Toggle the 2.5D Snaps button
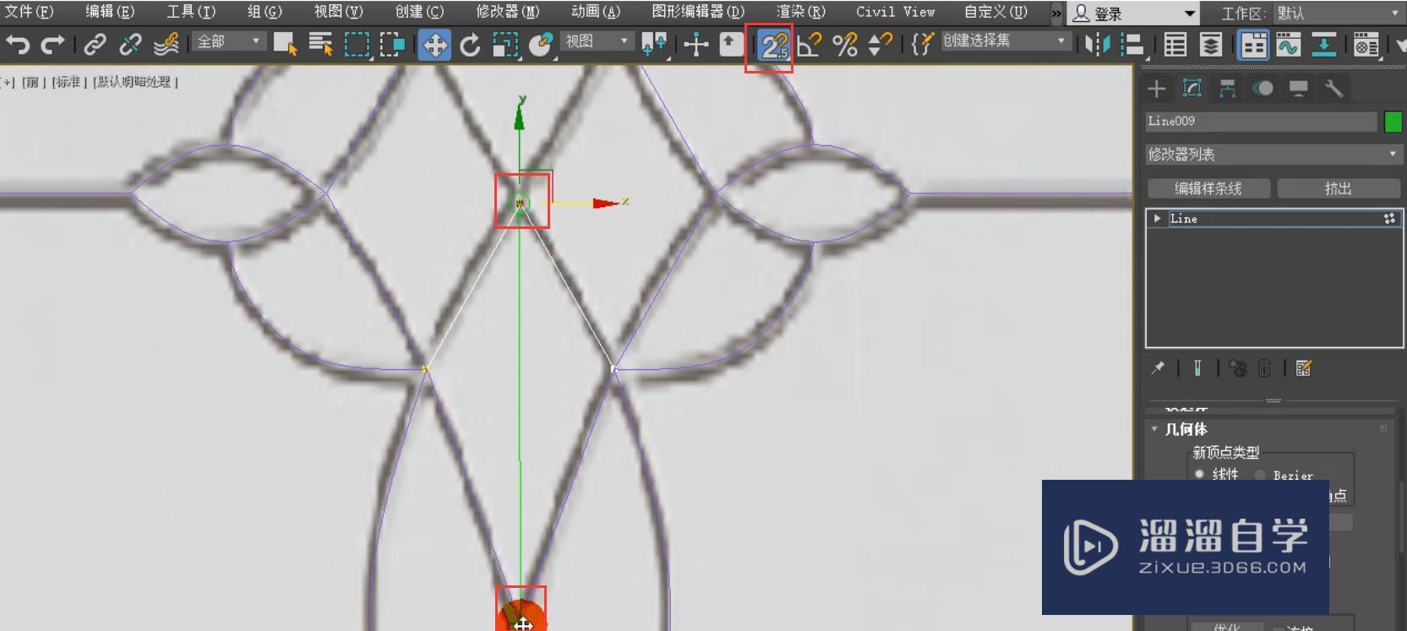Screen dimensions: 1407x631 coord(772,44)
